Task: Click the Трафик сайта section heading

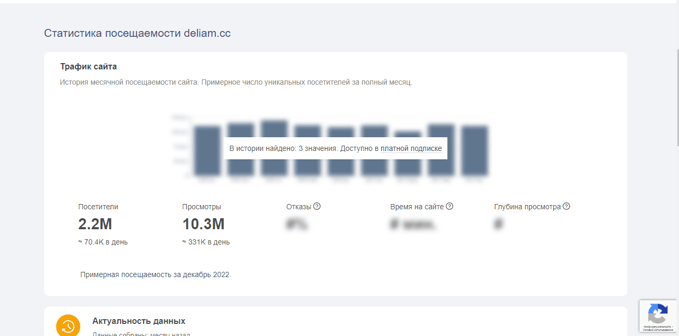Action: 88,67
